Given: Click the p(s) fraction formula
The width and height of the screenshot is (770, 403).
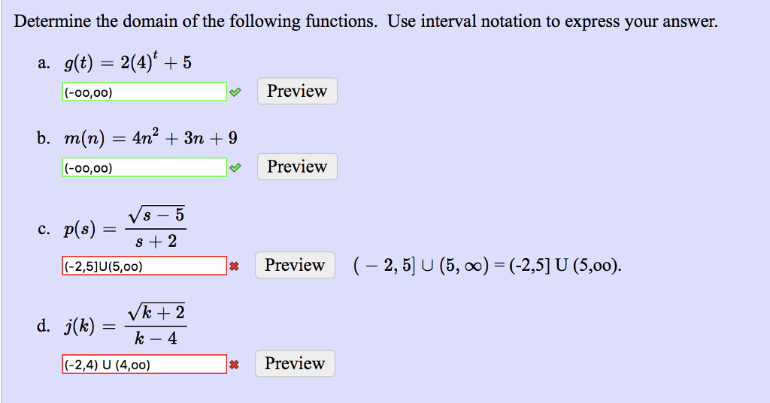Looking at the screenshot, I should [x=126, y=228].
